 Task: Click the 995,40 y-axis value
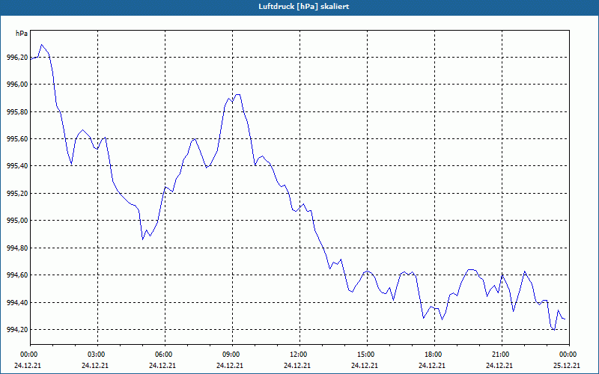17,166
